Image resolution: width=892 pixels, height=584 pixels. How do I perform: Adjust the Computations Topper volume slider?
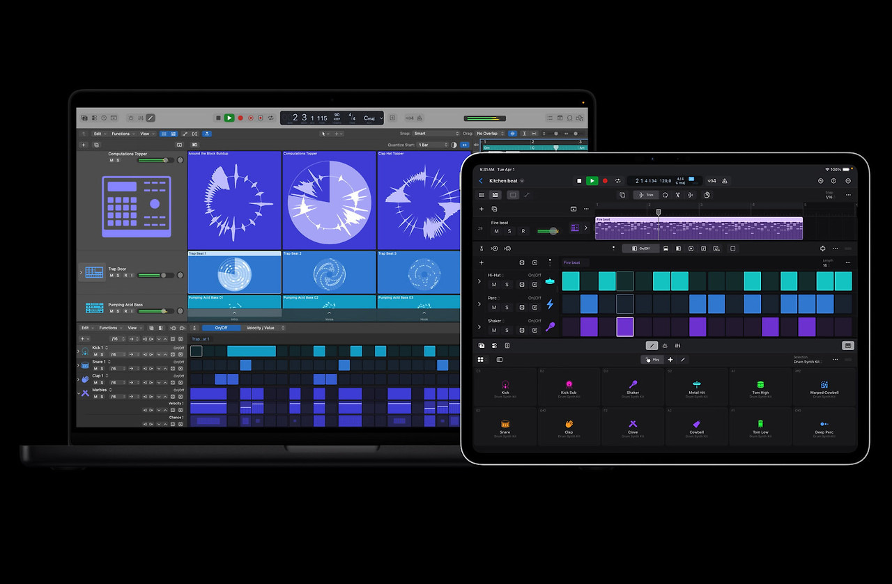(155, 160)
